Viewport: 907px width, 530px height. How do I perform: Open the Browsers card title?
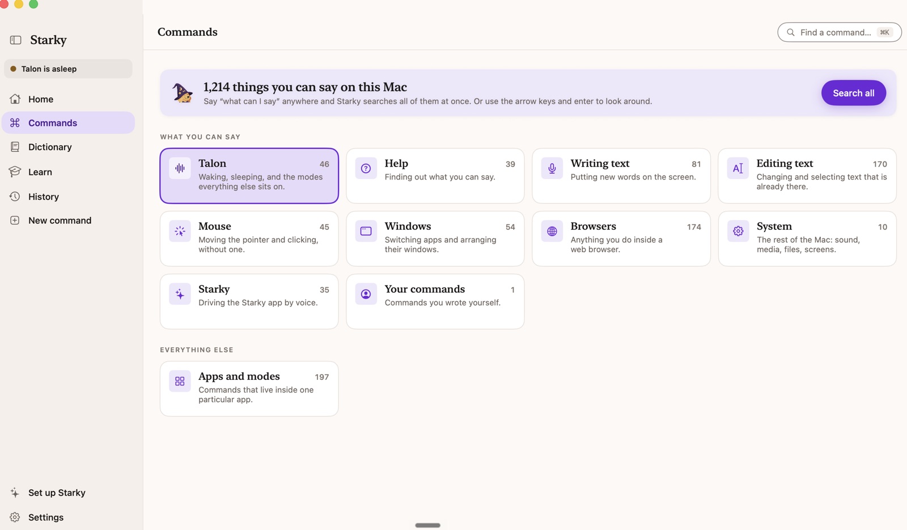point(593,226)
